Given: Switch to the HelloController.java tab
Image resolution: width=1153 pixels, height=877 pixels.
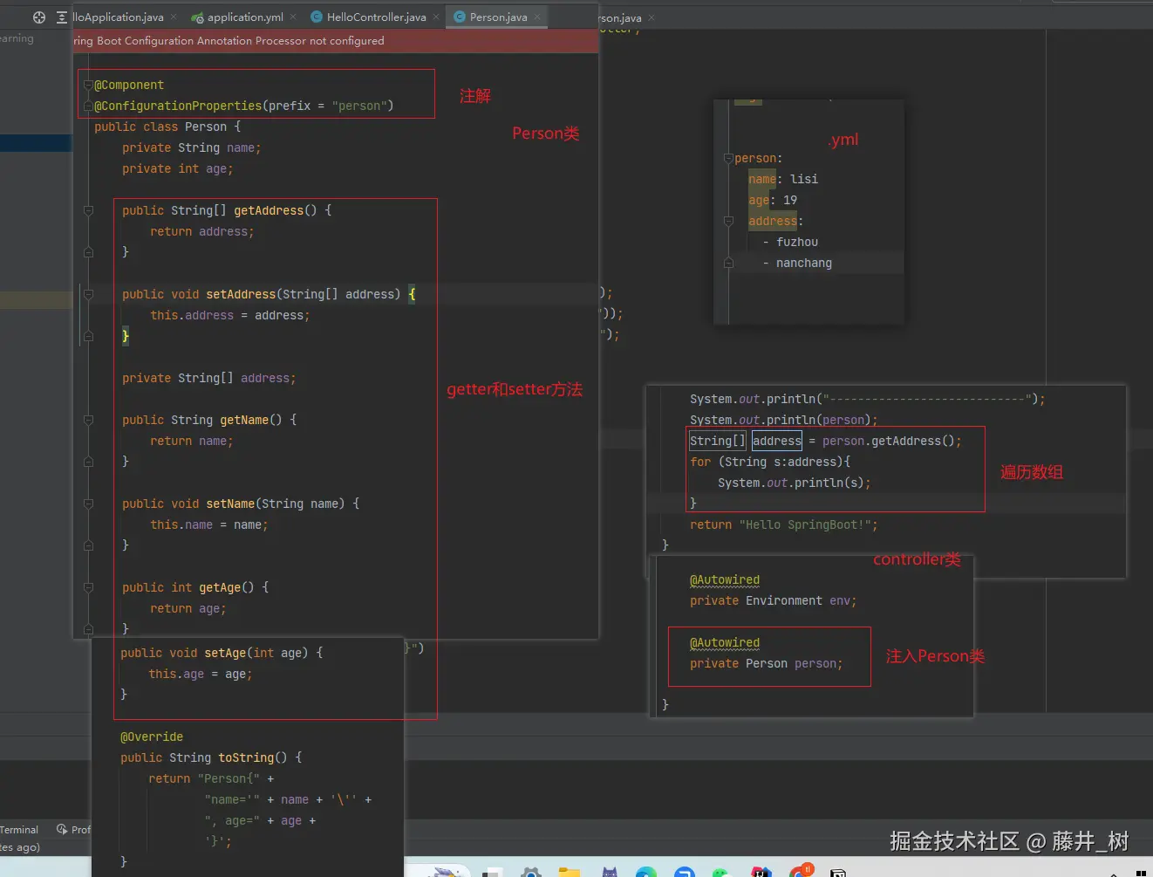Looking at the screenshot, I should click(376, 17).
